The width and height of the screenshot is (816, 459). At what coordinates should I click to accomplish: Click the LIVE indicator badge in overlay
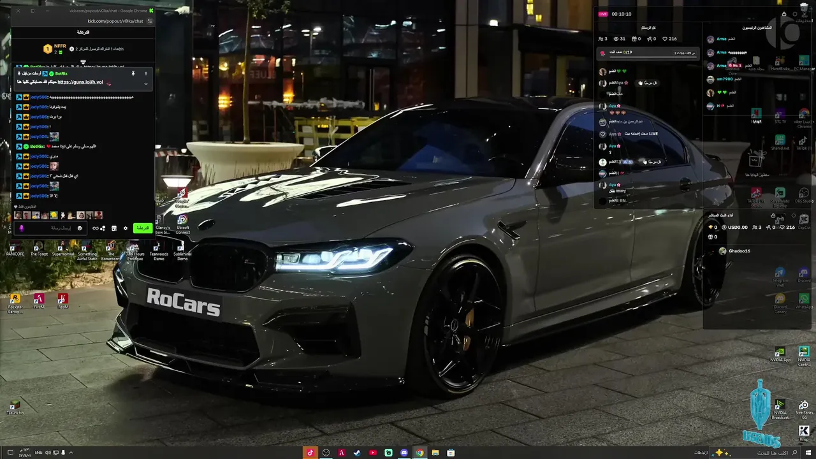pos(602,14)
